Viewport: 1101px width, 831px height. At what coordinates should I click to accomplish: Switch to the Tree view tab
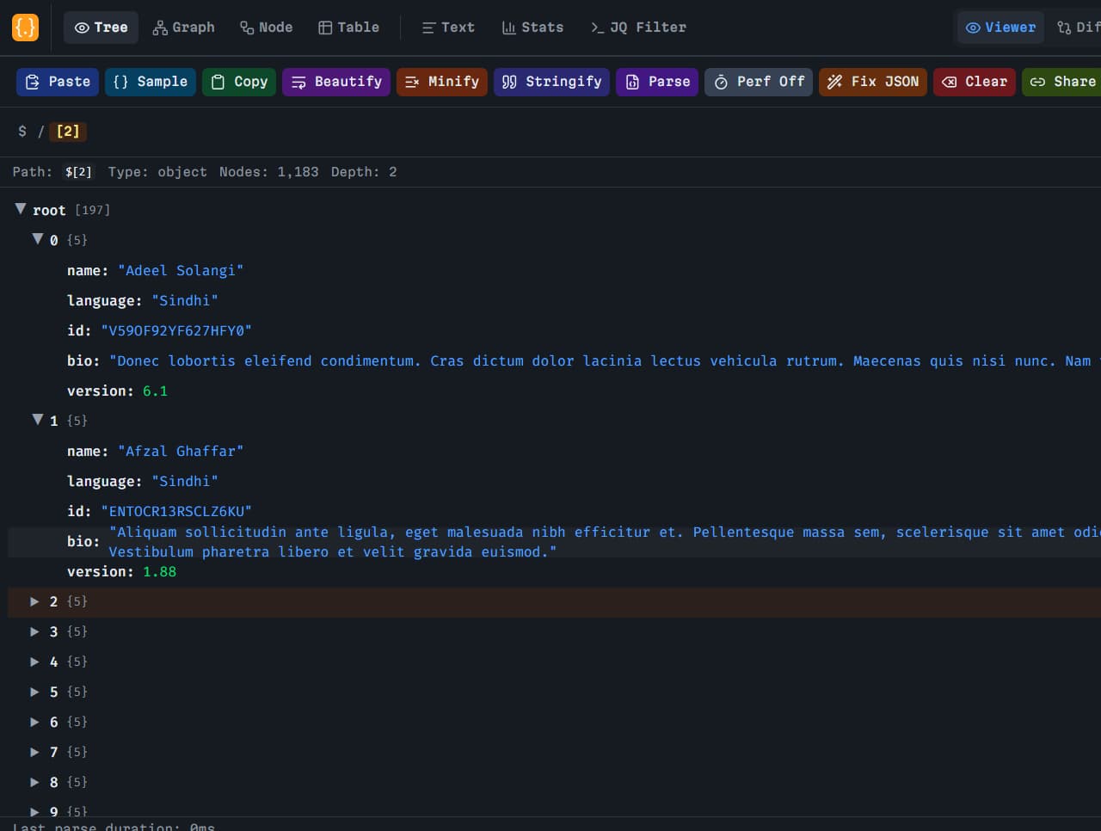coord(101,28)
